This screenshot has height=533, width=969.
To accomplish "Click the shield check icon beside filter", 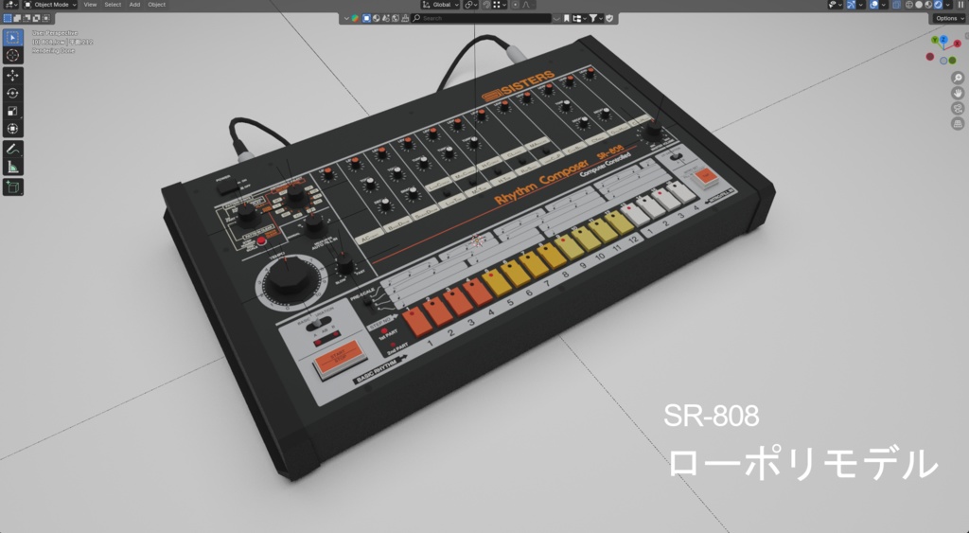I will pos(609,18).
